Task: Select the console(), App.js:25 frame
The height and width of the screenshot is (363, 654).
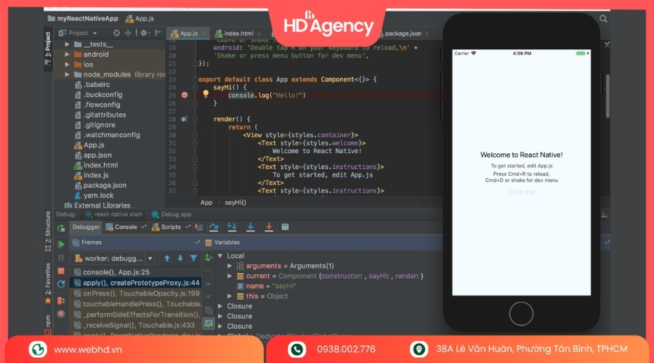Action: click(x=136, y=272)
